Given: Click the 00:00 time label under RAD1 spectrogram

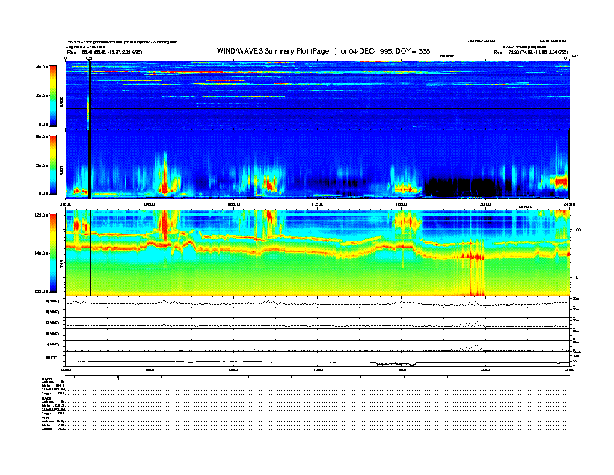Looking at the screenshot, I should tap(65, 204).
